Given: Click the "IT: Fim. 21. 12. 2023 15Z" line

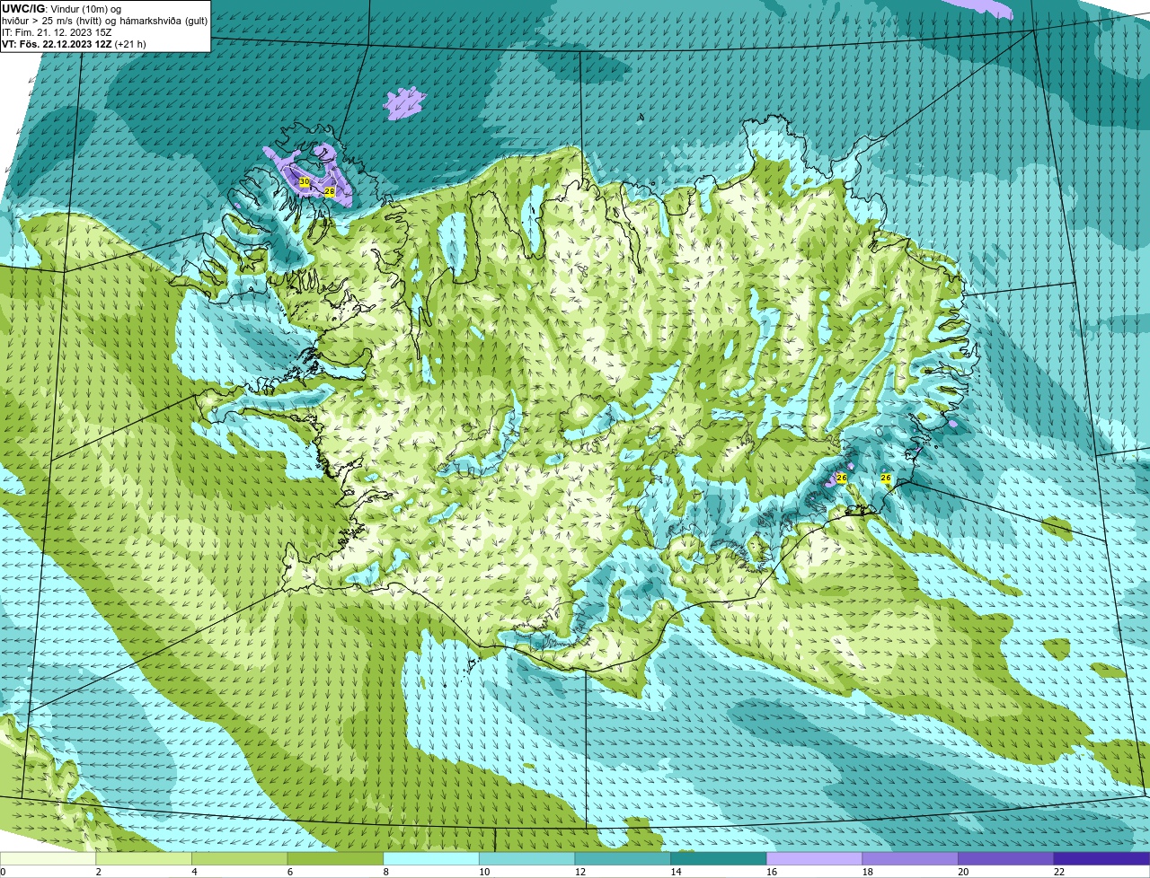Looking at the screenshot, I should tap(57, 31).
